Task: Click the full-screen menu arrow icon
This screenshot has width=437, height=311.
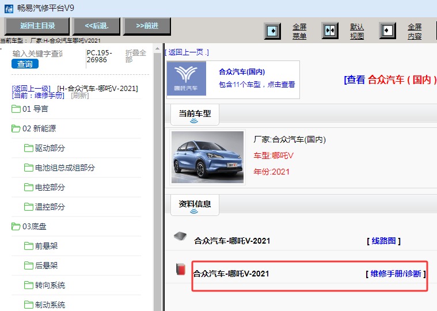Action: click(272, 31)
